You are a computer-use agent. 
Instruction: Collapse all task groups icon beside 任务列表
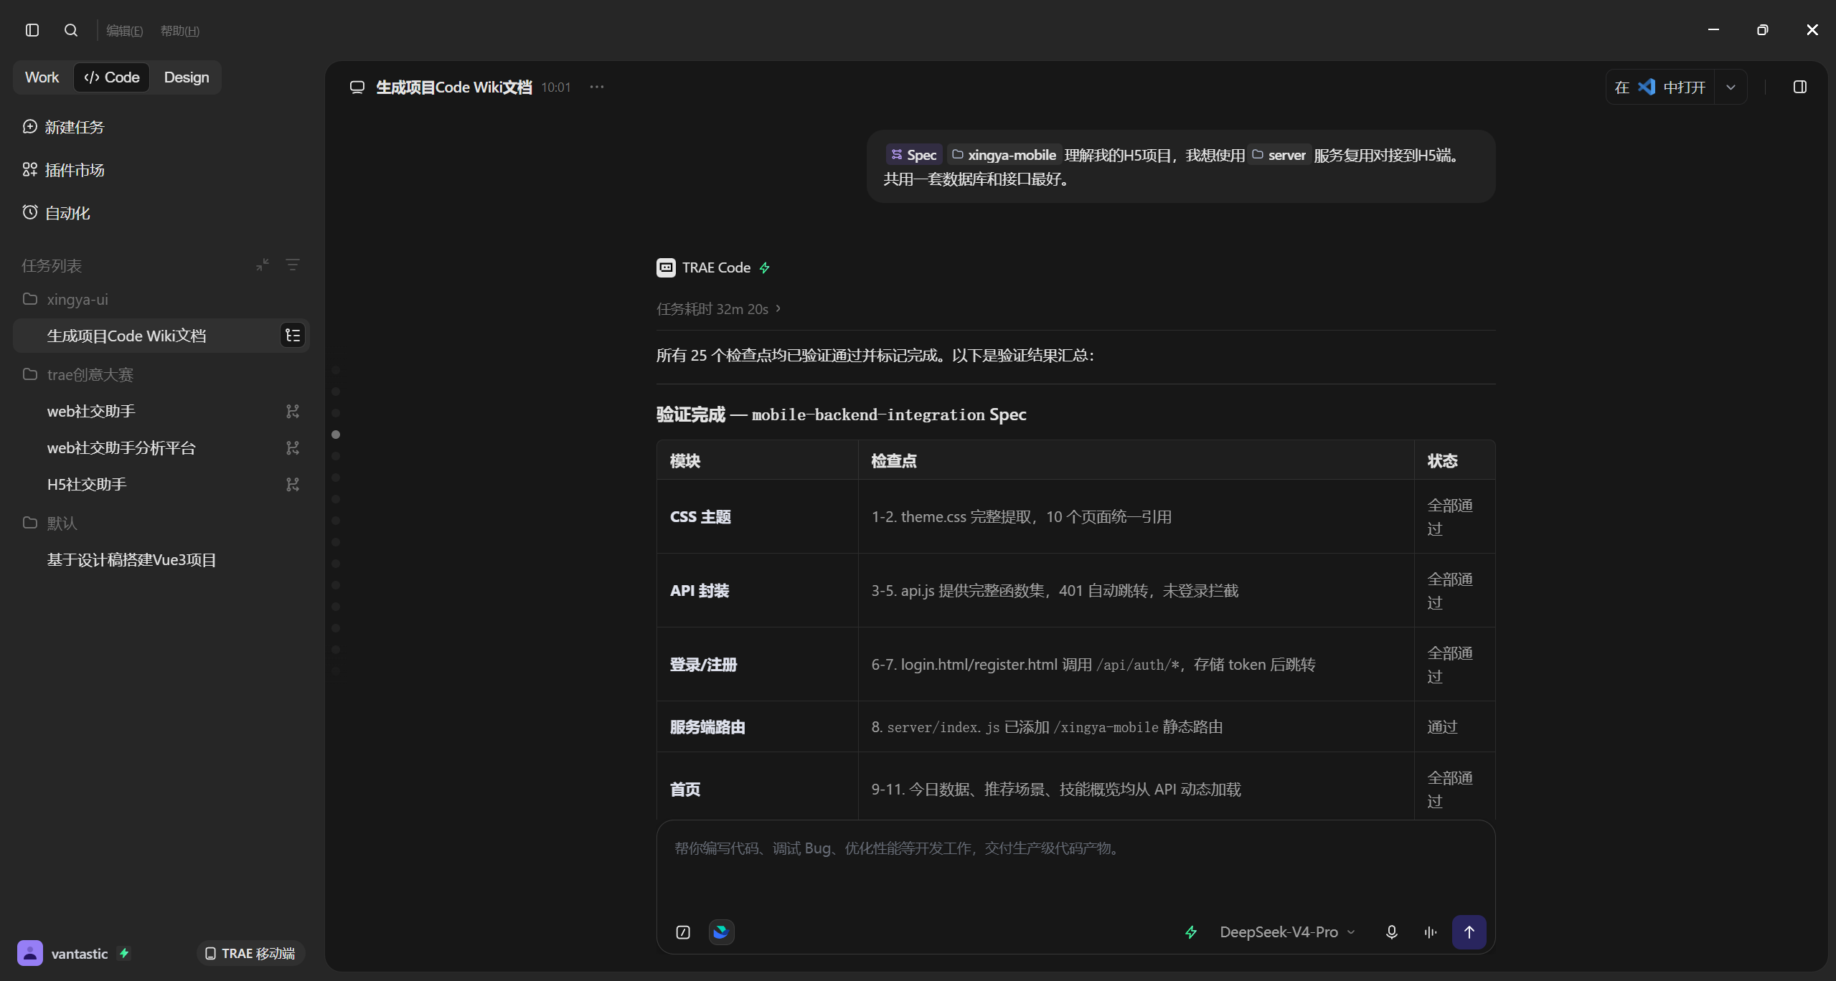coord(263,265)
